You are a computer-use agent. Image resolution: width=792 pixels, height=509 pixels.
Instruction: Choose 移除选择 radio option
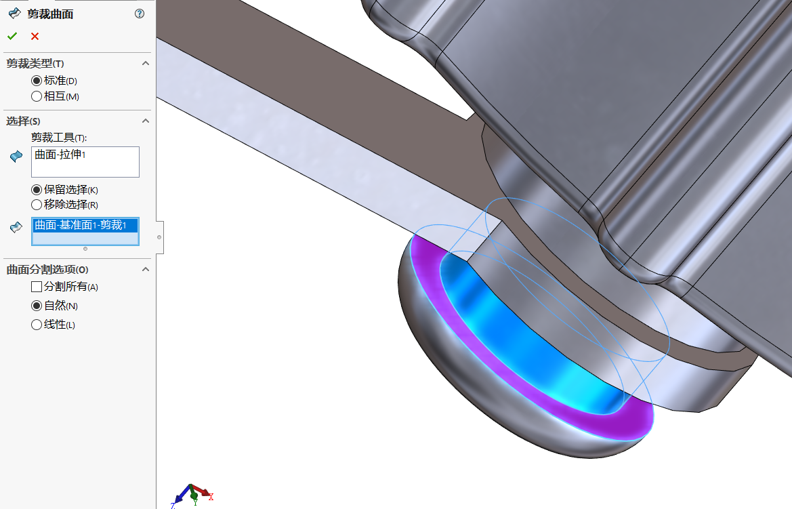coord(37,205)
